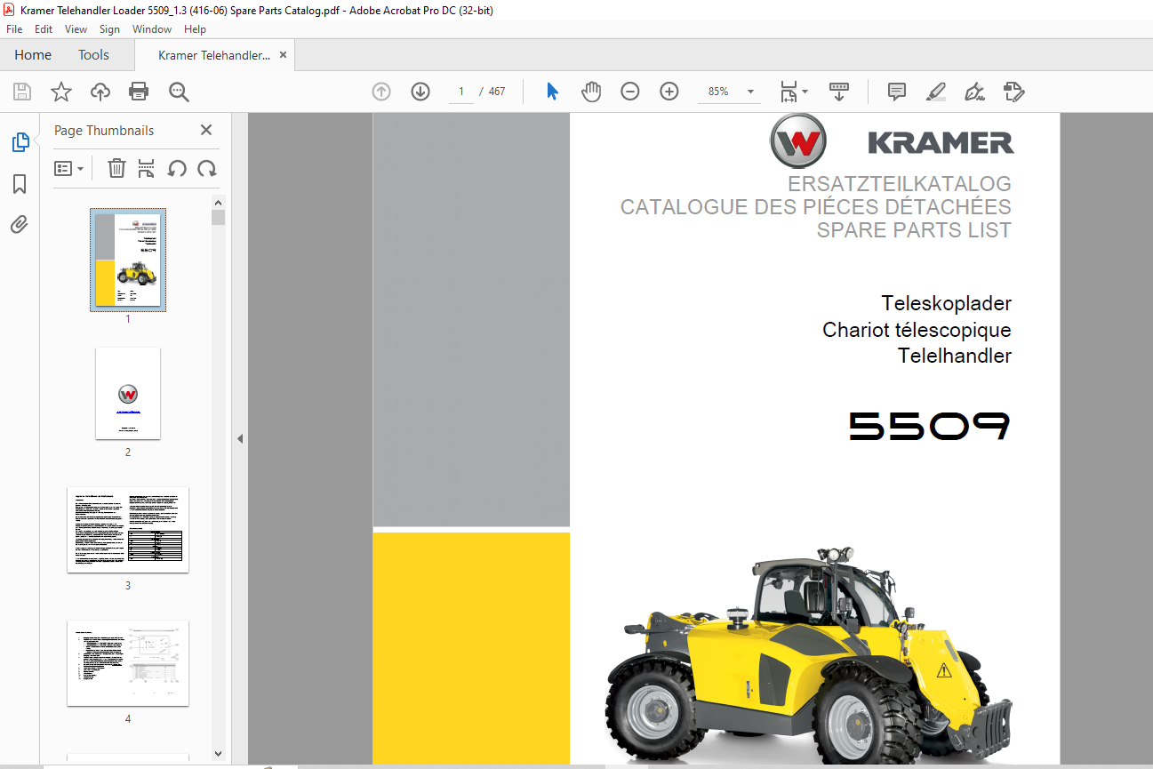Open the Edit menu
The image size is (1153, 769).
44,29
